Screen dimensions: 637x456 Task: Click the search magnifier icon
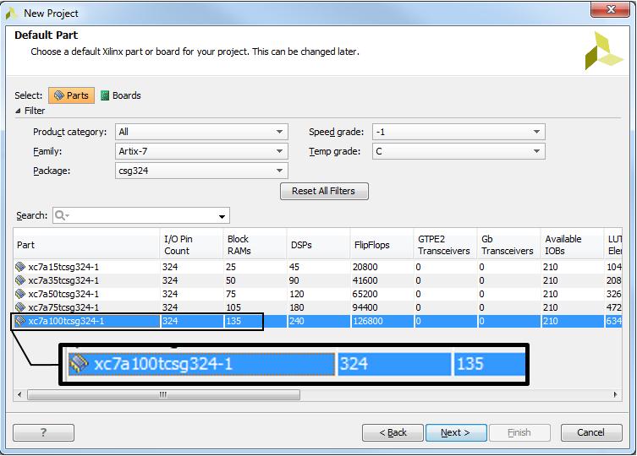(60, 215)
